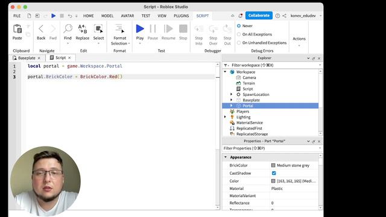The image size is (386, 217).
Task: Expand the Baseplate tree node
Action: click(231, 100)
